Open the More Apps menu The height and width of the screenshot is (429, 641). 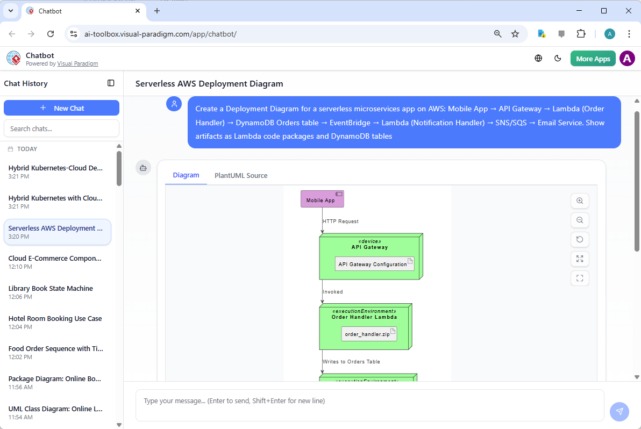click(593, 59)
